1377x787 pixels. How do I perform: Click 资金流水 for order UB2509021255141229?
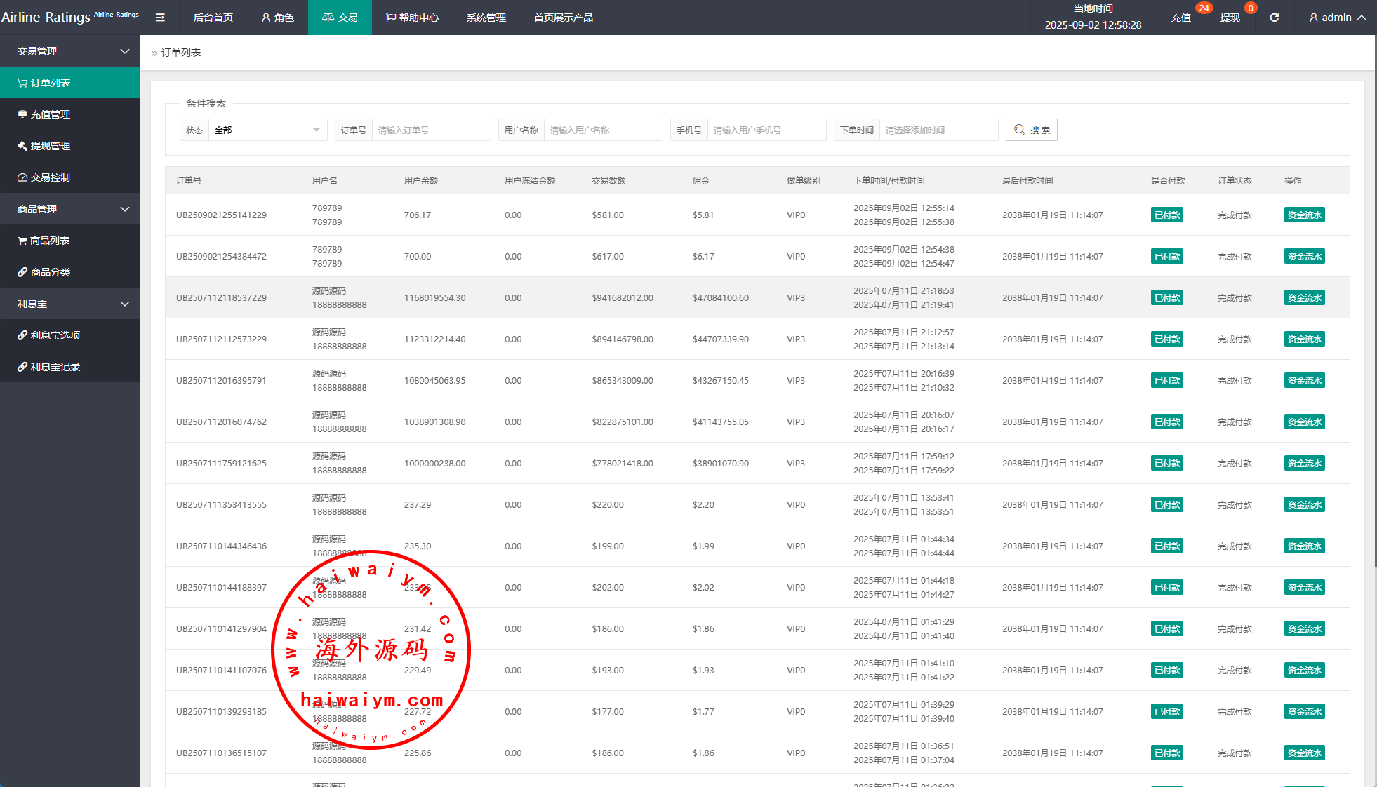(1304, 215)
